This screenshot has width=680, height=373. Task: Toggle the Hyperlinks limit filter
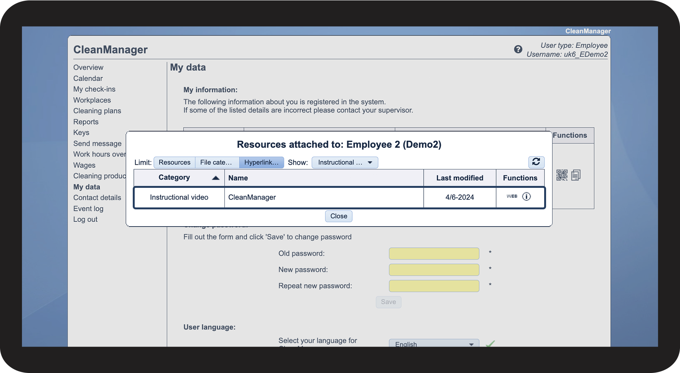tap(261, 162)
